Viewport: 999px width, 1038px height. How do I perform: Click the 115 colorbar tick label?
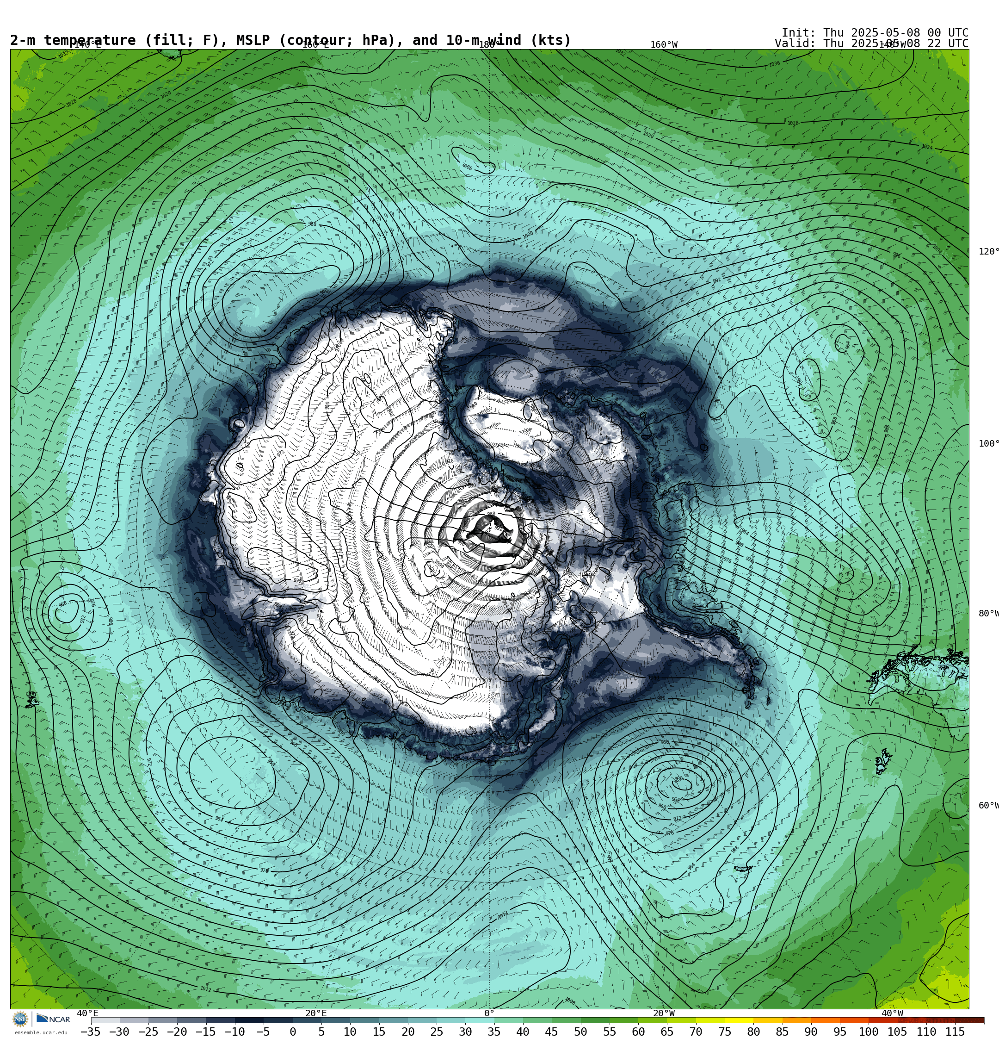[x=955, y=1032]
